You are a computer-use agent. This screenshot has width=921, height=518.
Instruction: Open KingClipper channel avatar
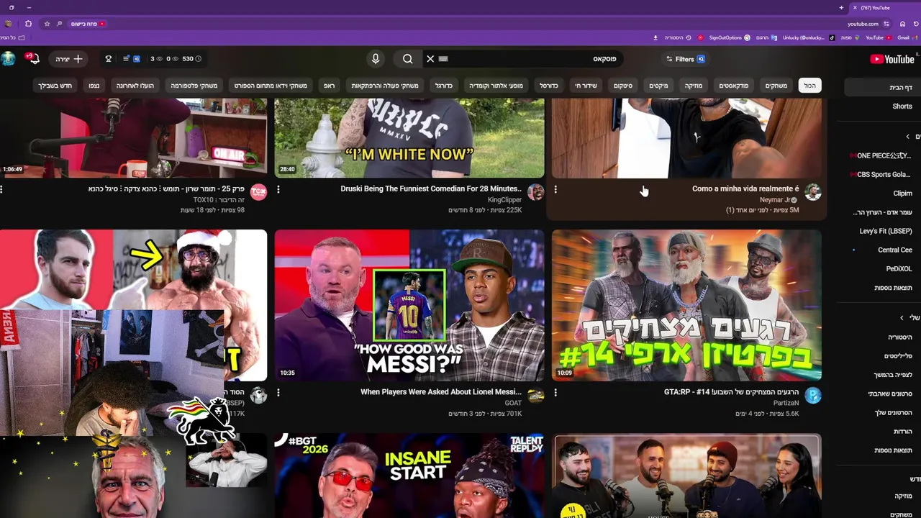[x=535, y=192]
